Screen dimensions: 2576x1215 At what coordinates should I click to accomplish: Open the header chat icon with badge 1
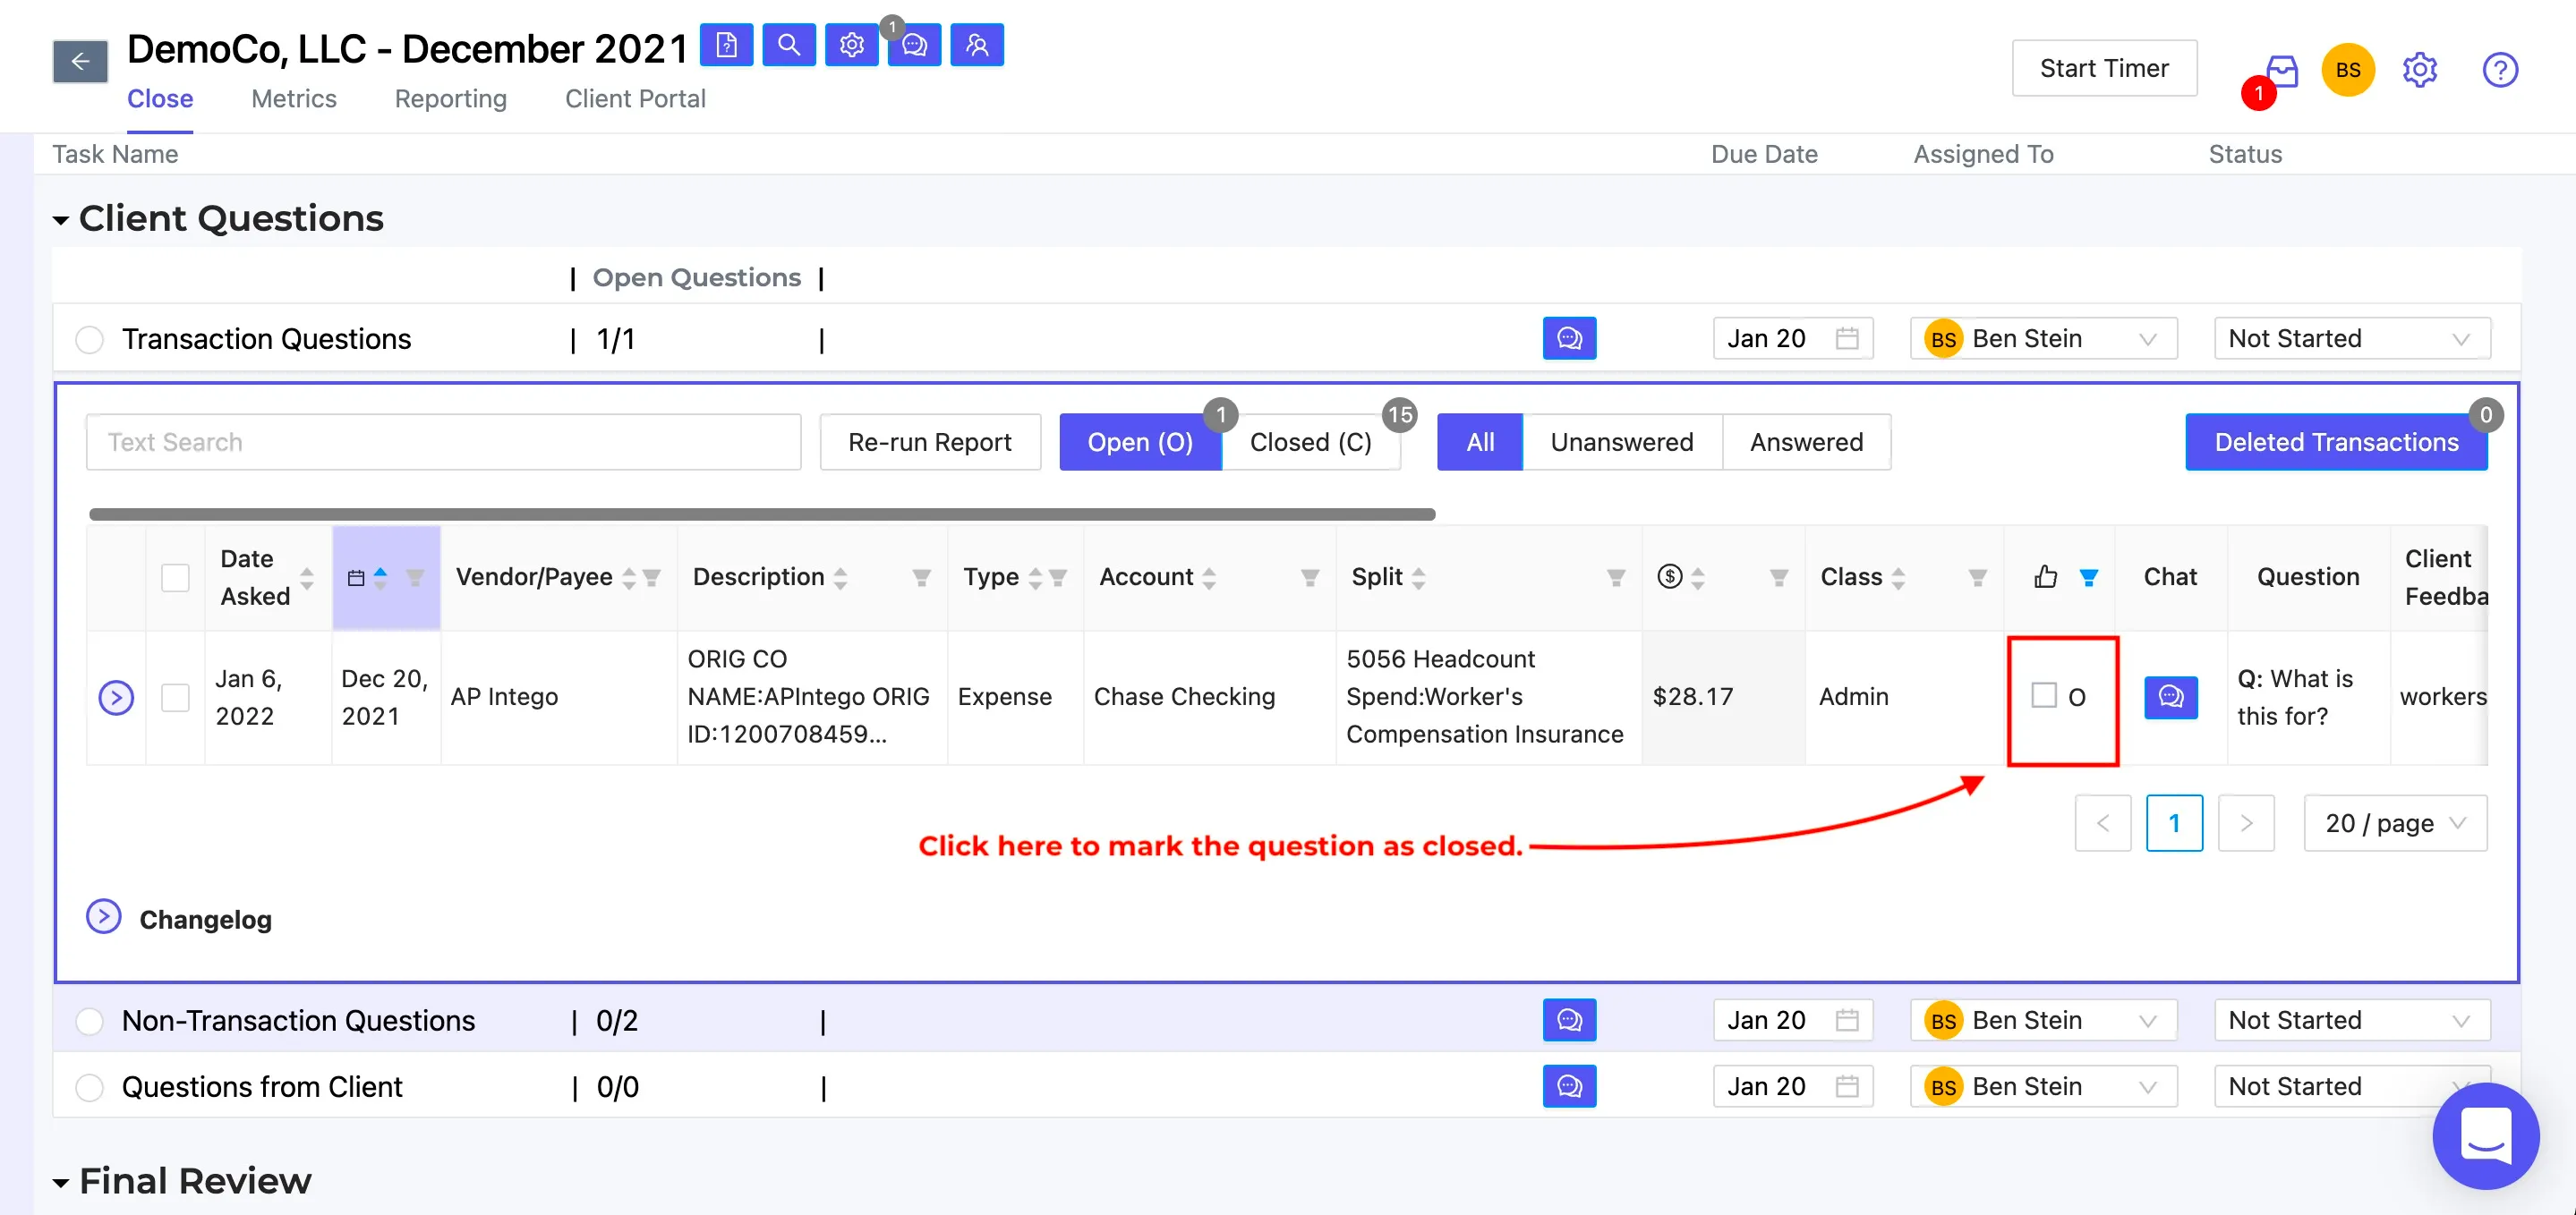click(914, 45)
